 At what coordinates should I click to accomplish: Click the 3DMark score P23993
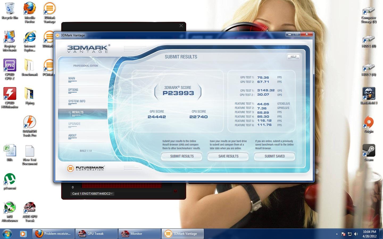[178, 93]
